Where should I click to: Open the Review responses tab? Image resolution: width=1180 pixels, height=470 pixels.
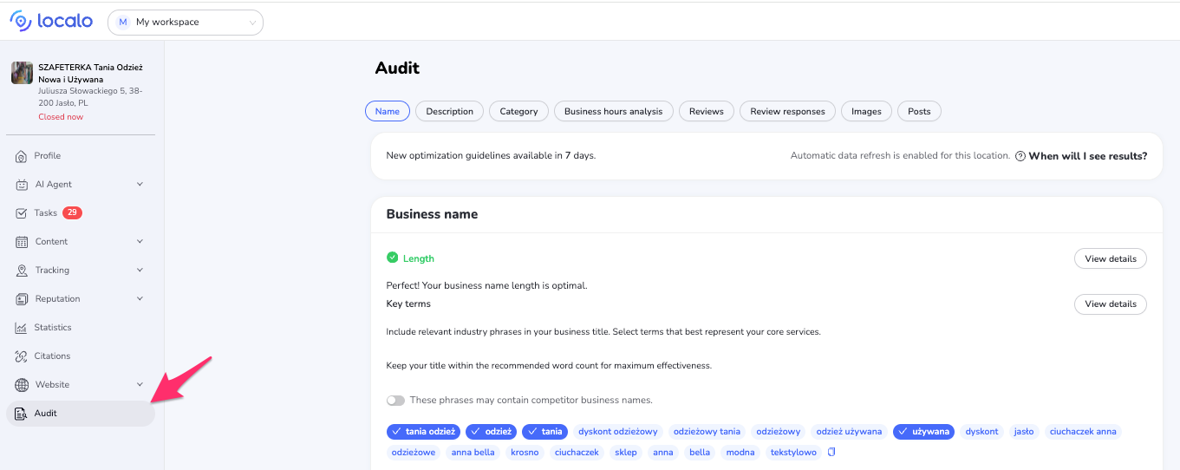788,111
